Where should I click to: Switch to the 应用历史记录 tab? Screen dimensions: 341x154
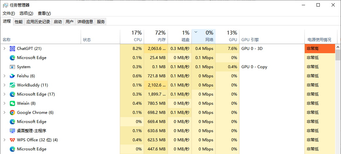tap(38, 22)
